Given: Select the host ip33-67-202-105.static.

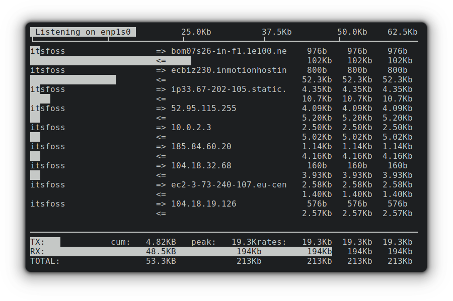Looking at the screenshot, I should [x=230, y=89].
